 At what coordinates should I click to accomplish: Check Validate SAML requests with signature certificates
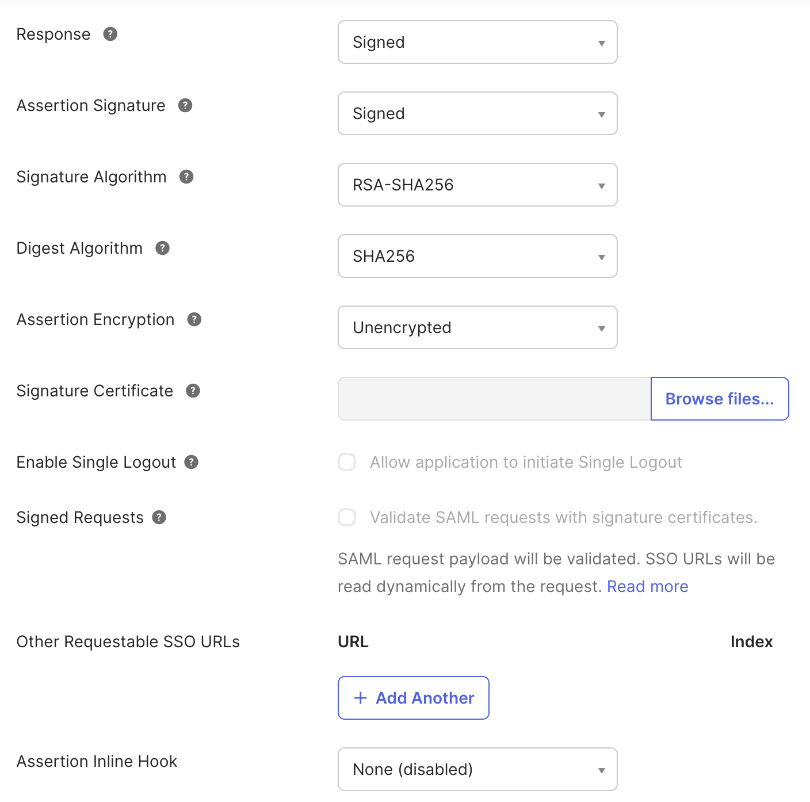[347, 517]
